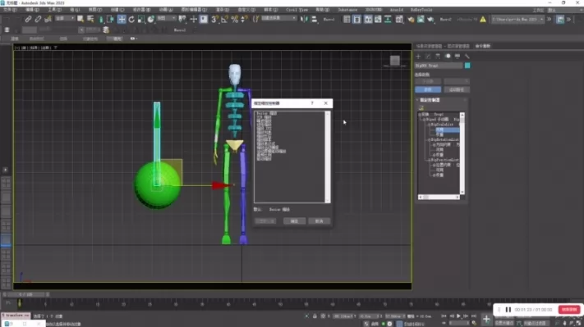Select the highlighted item under BipScaleList

[x=448, y=129]
